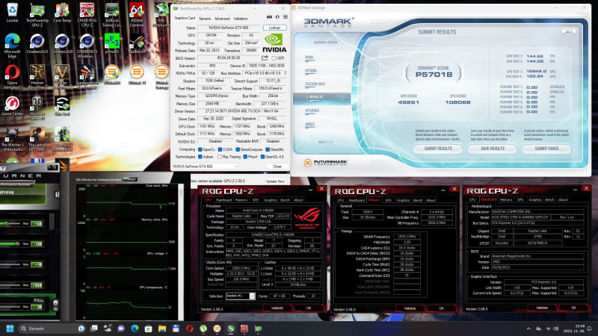Click BIOS version share/export icon in GPU-Z
The image size is (598, 336).
[x=265, y=58]
